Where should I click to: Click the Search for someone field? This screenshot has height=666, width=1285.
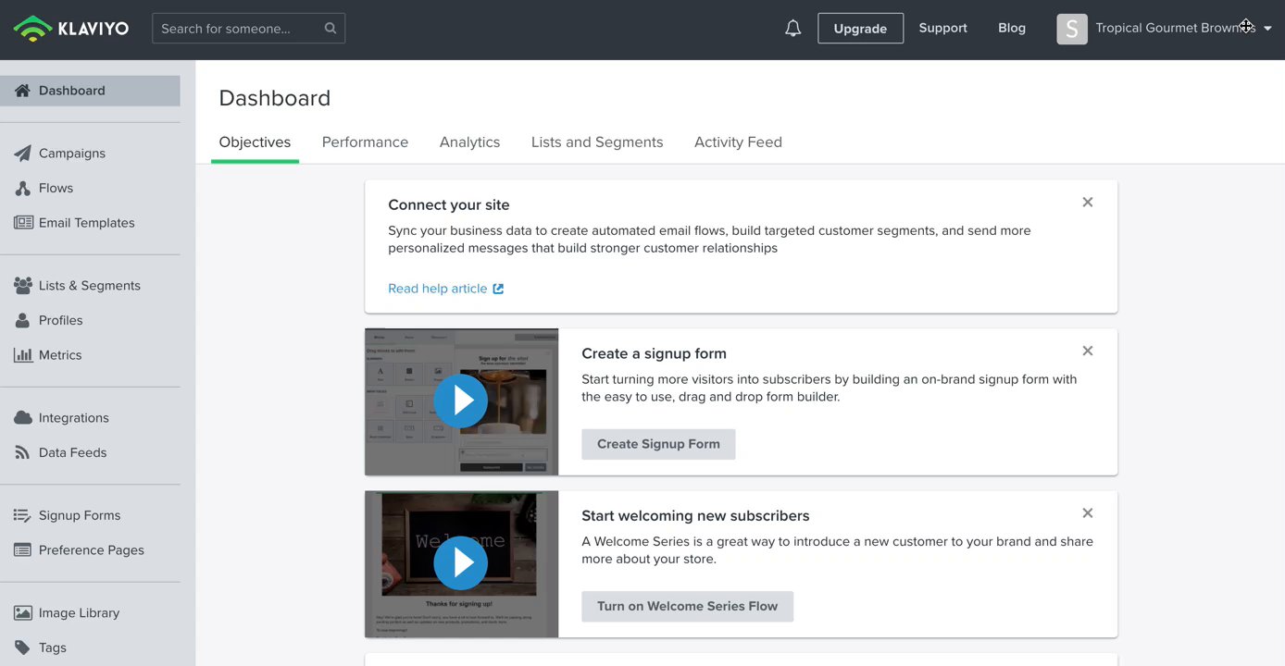(x=239, y=29)
